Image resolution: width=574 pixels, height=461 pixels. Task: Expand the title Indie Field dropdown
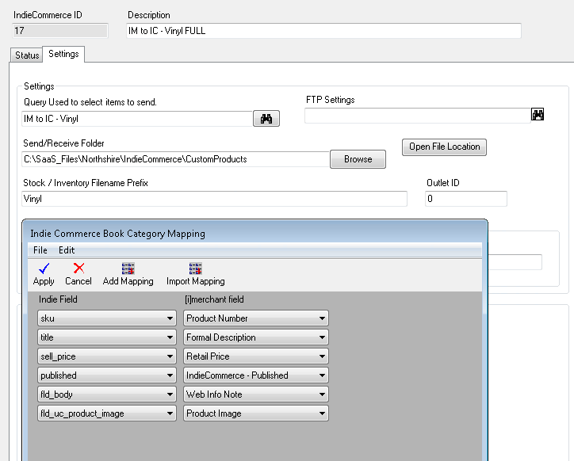pyautogui.click(x=107, y=337)
